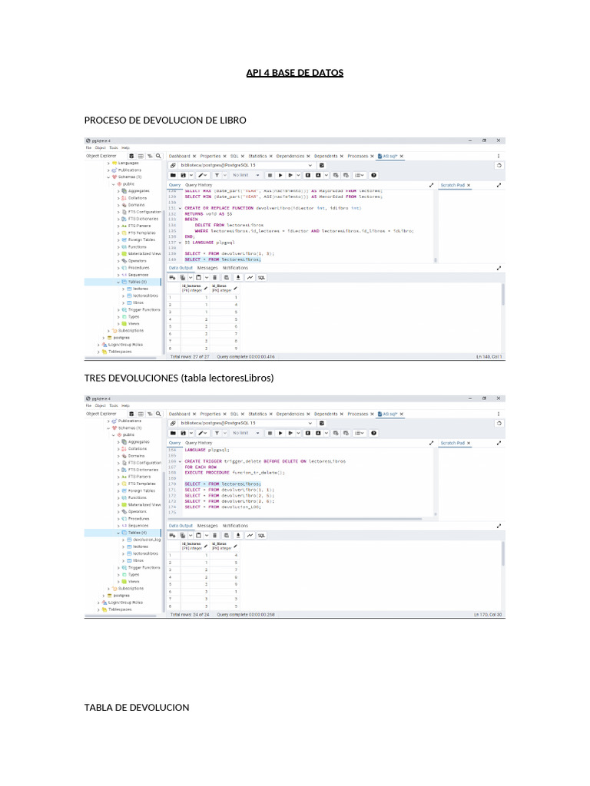
Task: Switch to Notifications tab in Tables (4) window
Action: (x=235, y=526)
